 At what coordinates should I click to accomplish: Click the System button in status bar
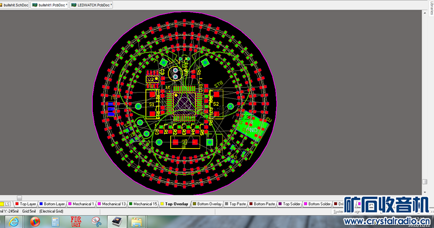[x=339, y=212]
